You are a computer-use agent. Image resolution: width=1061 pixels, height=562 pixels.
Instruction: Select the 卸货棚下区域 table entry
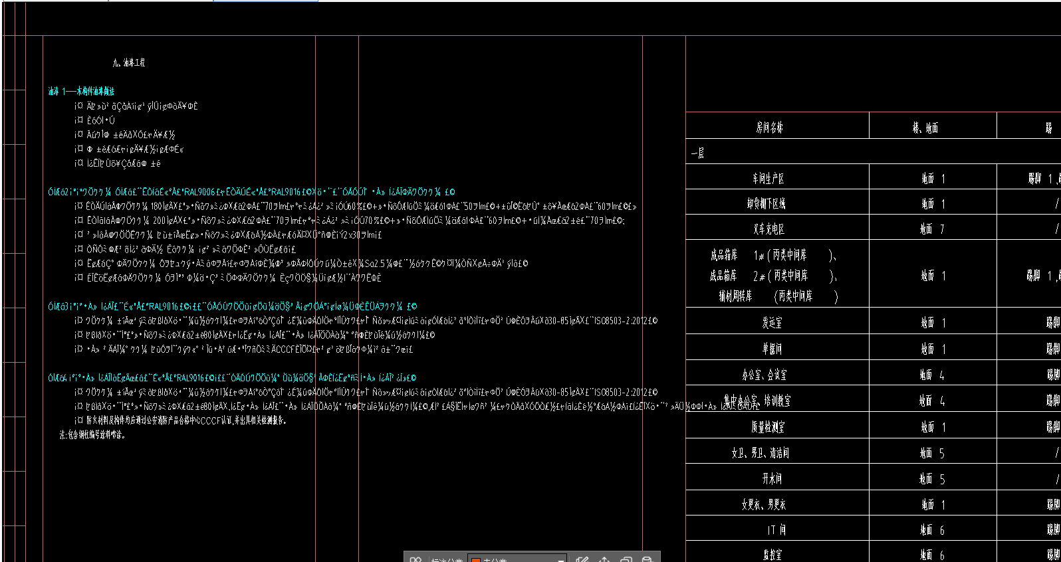point(766,204)
